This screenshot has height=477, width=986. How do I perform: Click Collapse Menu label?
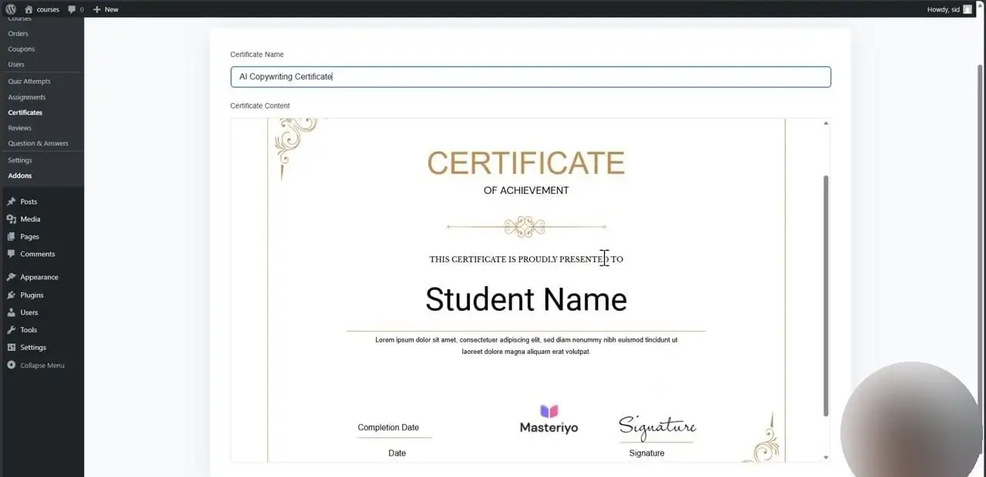tap(42, 365)
